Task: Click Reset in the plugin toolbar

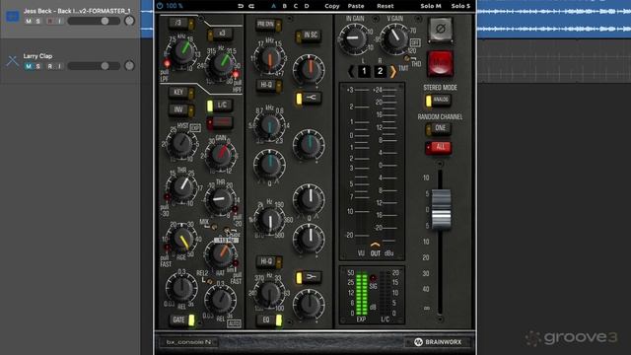Action: coord(386,6)
